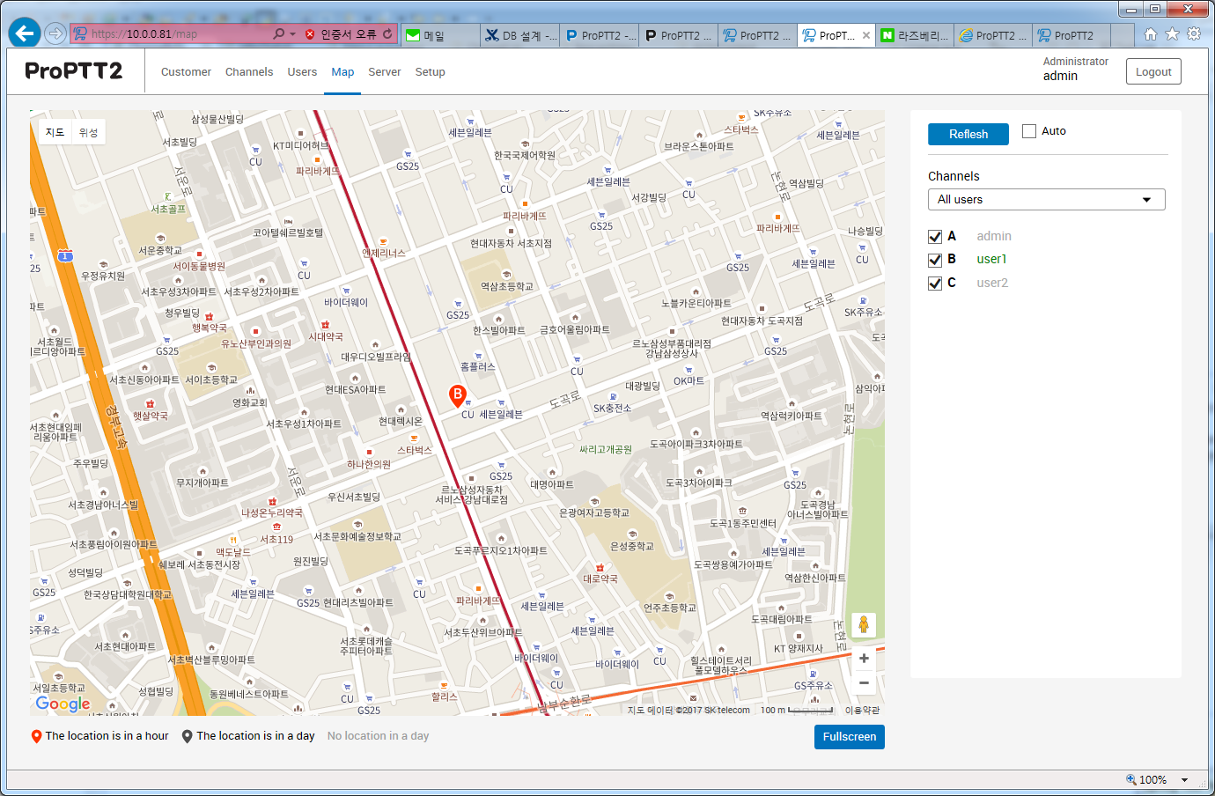Open the Channels menu item
Image resolution: width=1215 pixels, height=796 pixels.
tap(249, 72)
